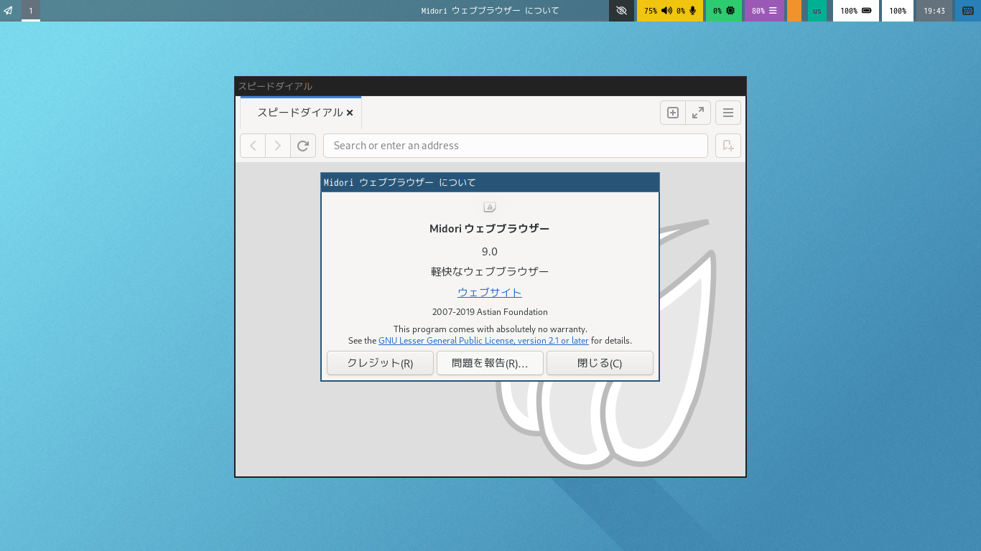Click the us keyboard layout indicator
The image size is (981, 551).
[x=817, y=11]
